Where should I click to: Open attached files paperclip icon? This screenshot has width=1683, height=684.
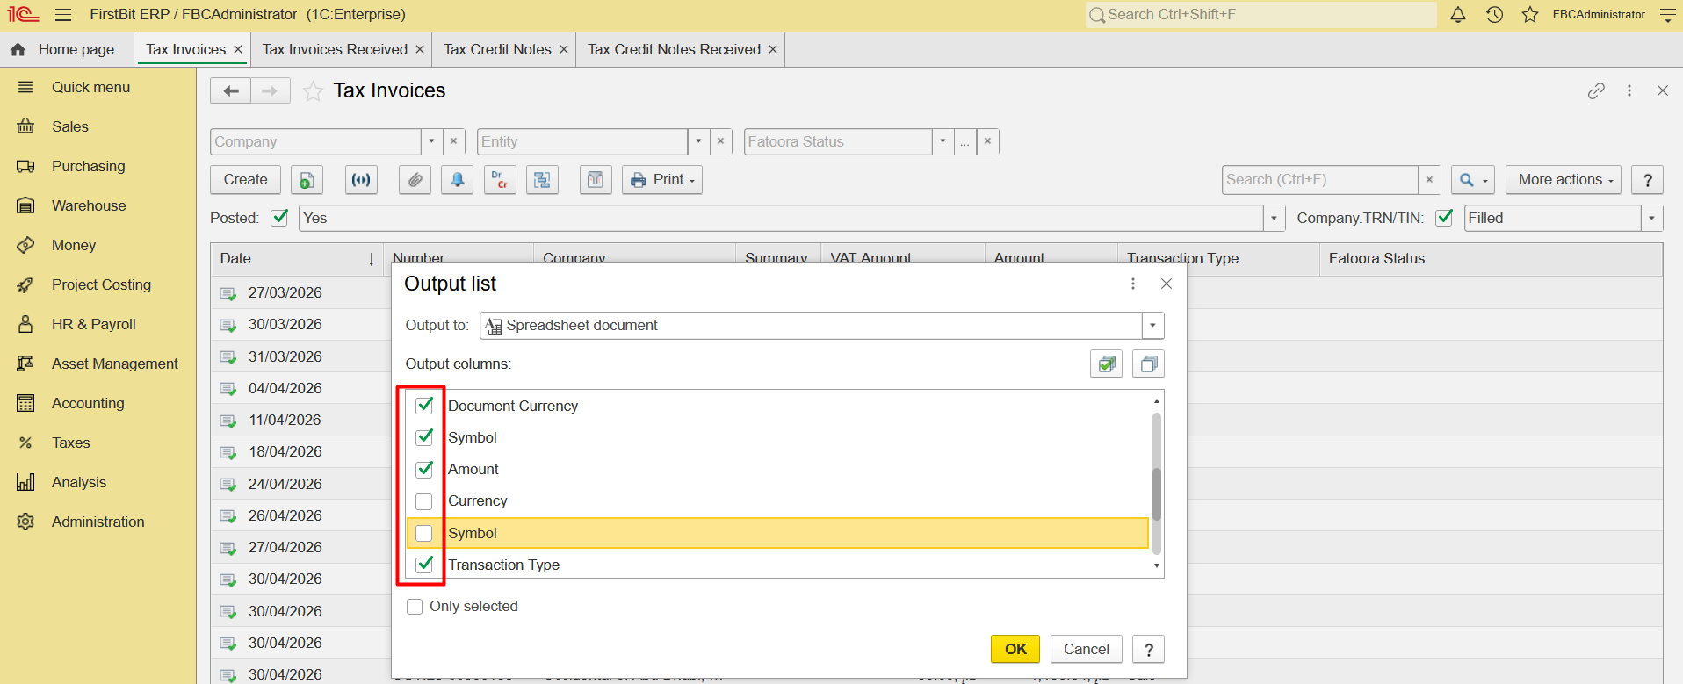coord(415,180)
